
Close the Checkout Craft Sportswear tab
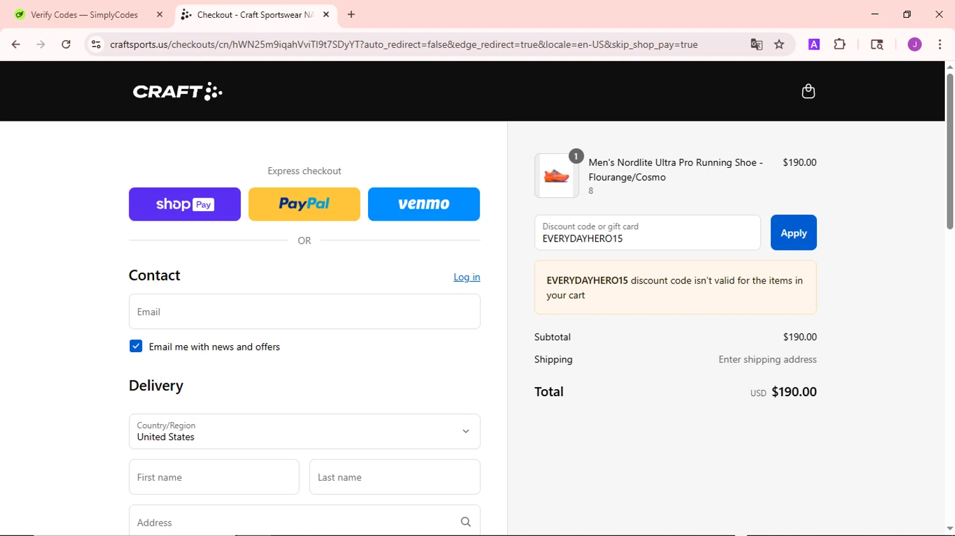tap(326, 15)
